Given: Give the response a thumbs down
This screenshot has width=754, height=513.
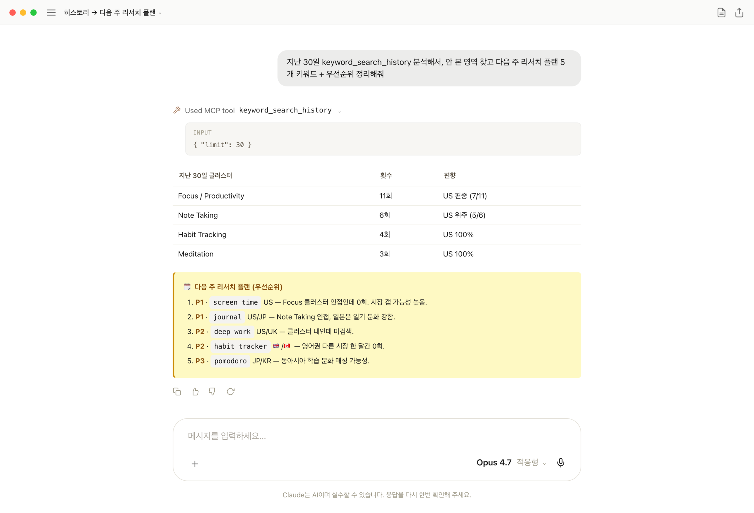Looking at the screenshot, I should click(212, 392).
